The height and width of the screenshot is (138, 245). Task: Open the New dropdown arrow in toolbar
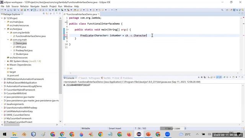pos(5,10)
